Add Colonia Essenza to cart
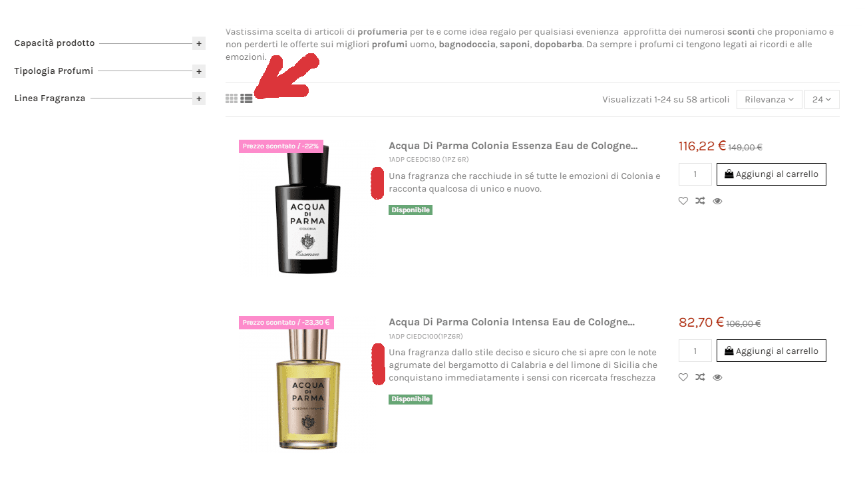This screenshot has width=865, height=499. [x=771, y=174]
